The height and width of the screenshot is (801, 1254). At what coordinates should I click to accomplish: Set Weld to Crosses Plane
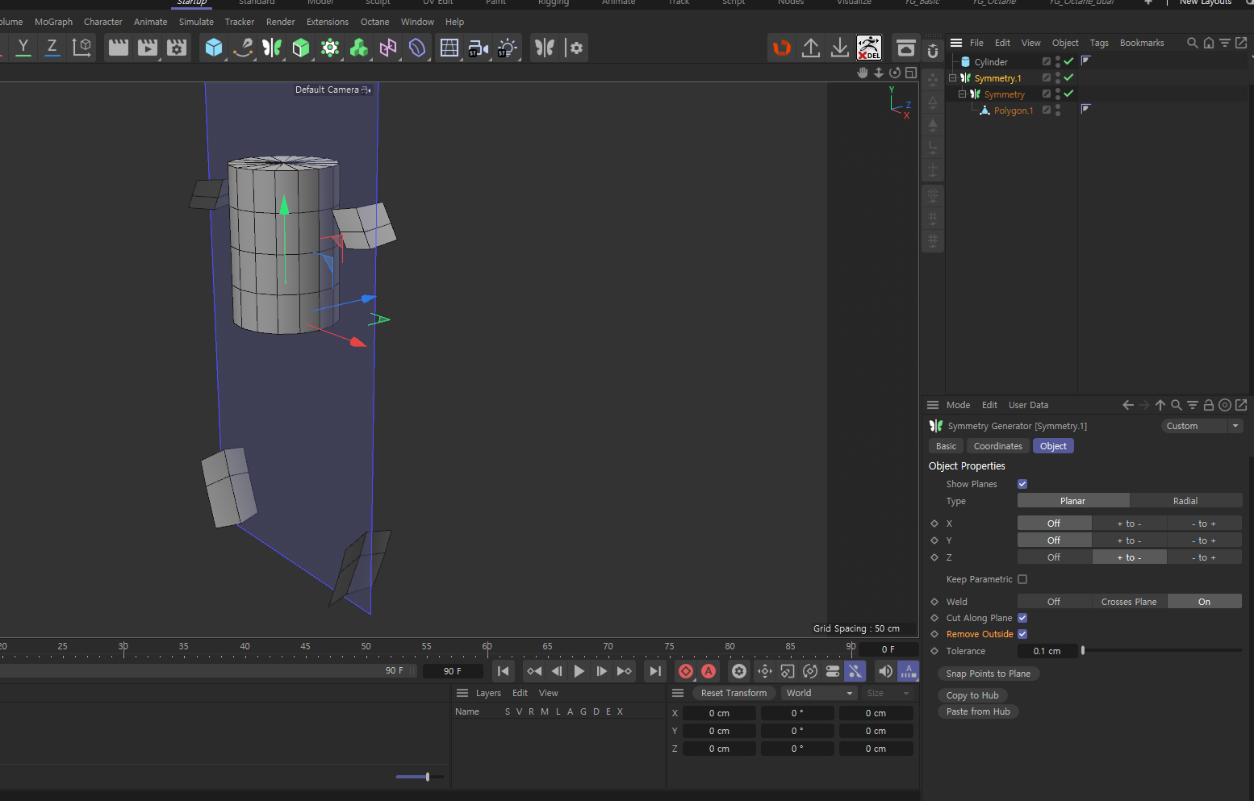point(1129,602)
